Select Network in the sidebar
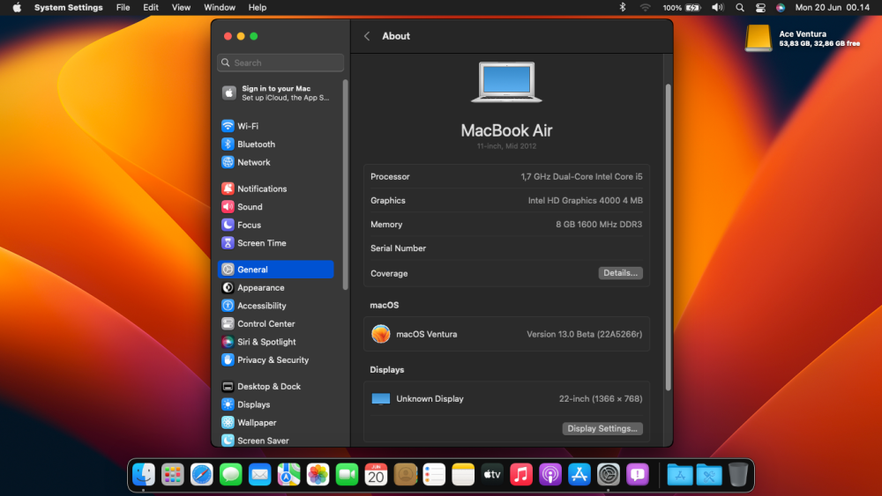 tap(275, 162)
